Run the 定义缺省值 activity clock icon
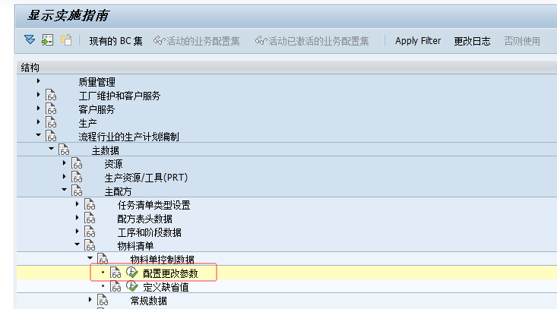The height and width of the screenshot is (309, 557). pyautogui.click(x=132, y=286)
